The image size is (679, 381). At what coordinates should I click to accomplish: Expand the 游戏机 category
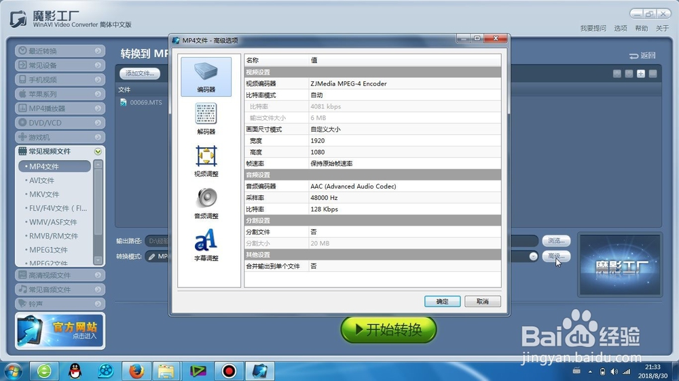pyautogui.click(x=60, y=137)
